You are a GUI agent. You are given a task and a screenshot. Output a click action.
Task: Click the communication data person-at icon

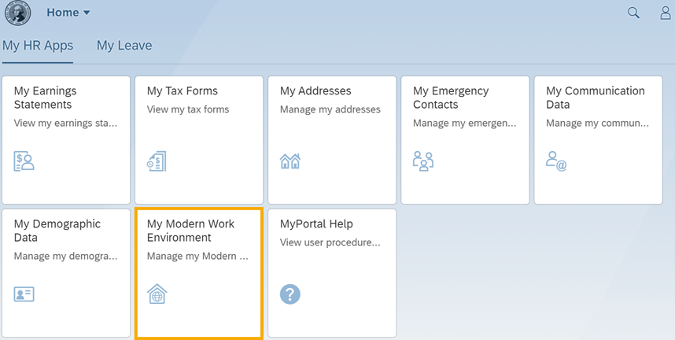click(x=556, y=161)
